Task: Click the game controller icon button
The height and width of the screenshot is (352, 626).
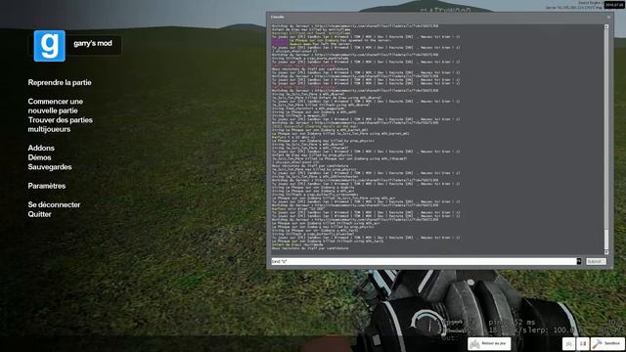Action: pyautogui.click(x=569, y=343)
